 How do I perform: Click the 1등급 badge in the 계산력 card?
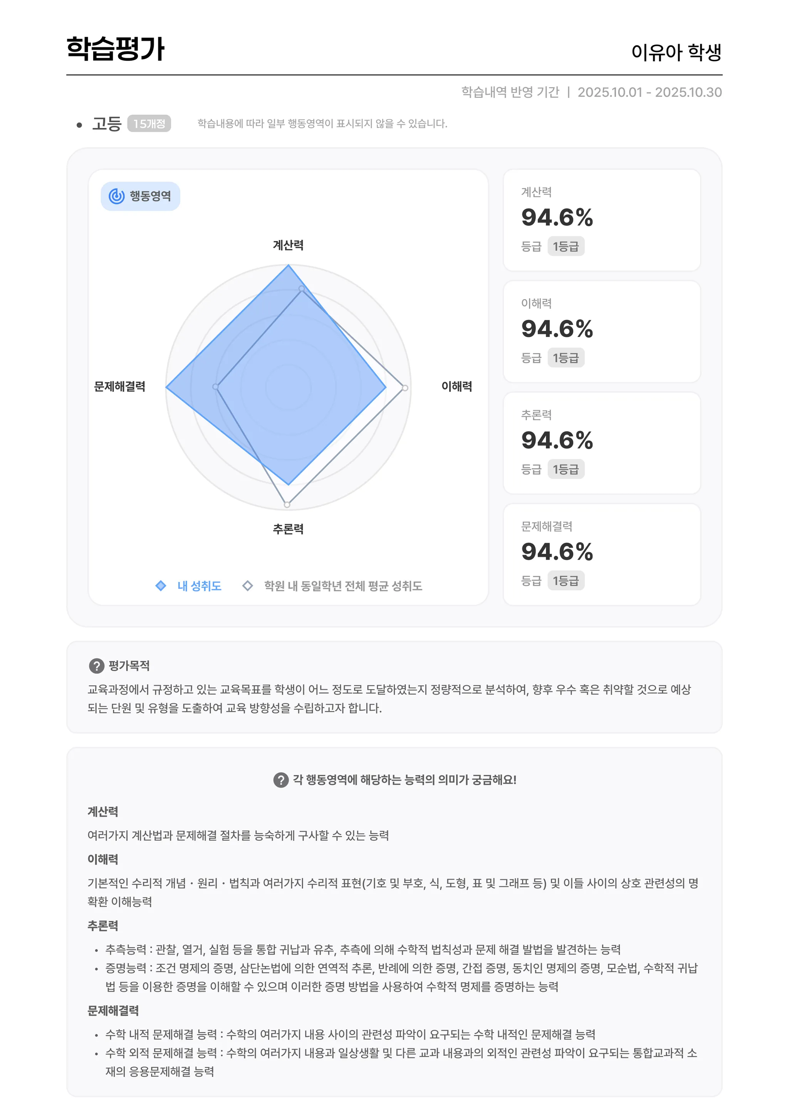566,247
